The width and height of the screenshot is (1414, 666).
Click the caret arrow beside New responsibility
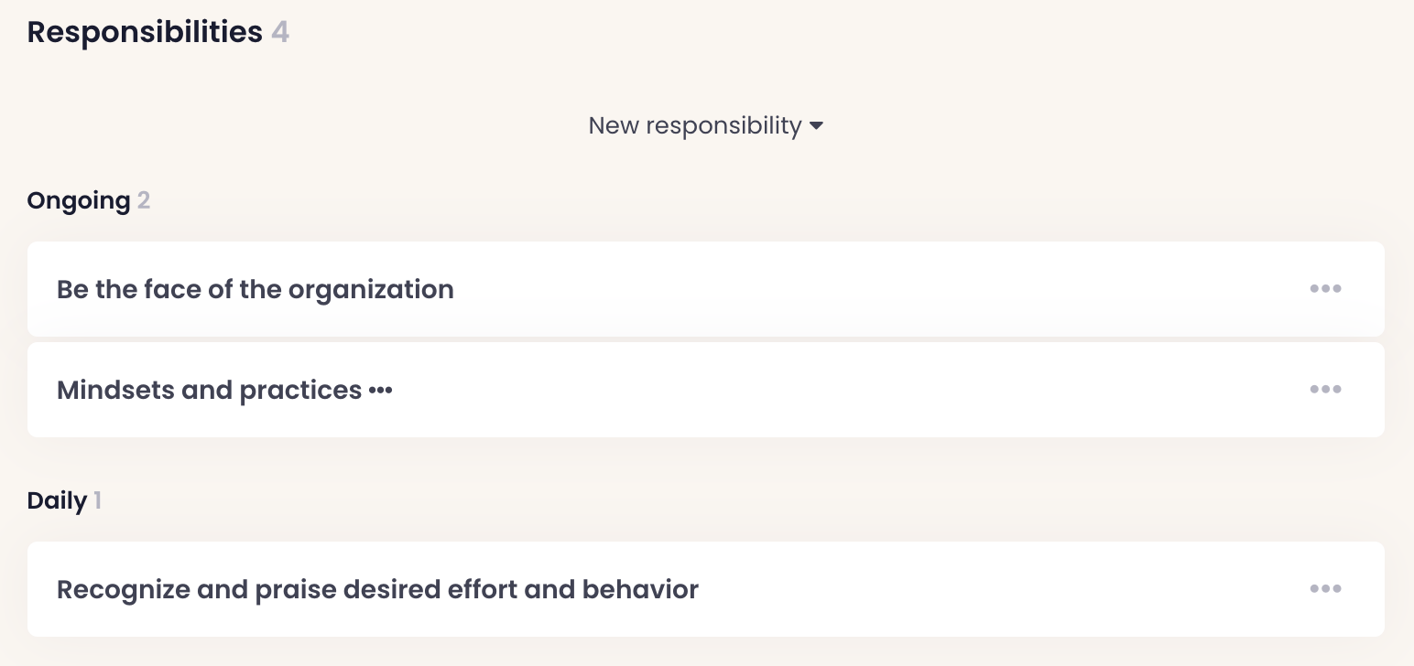(816, 125)
